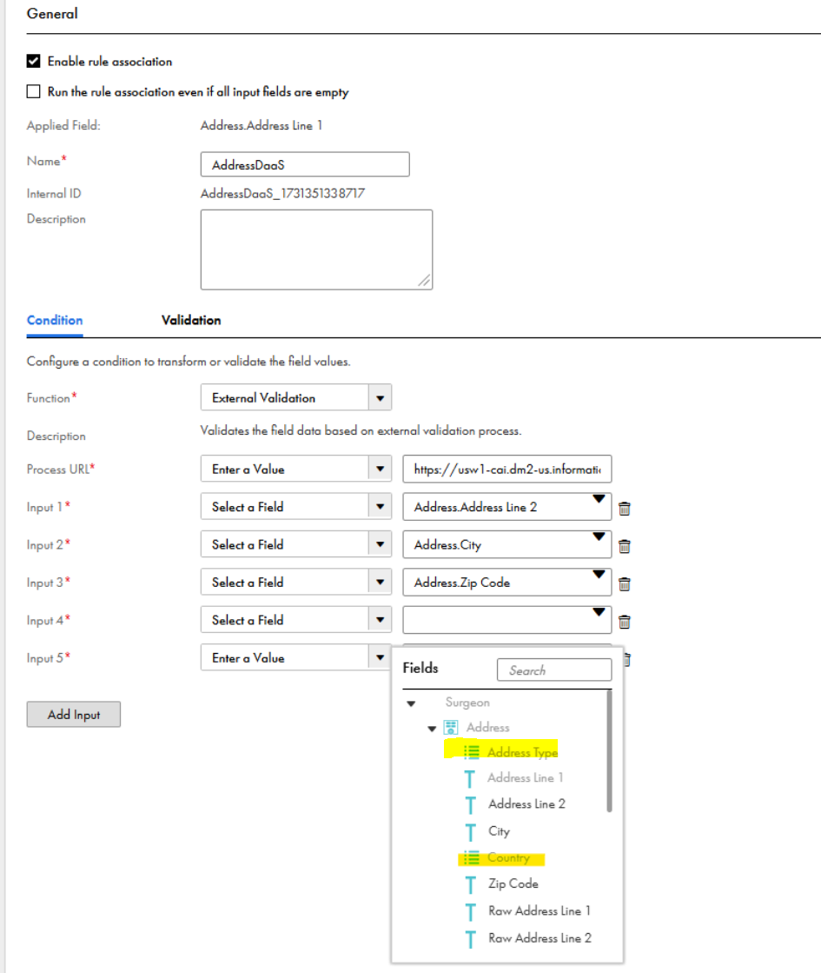
Task: Open Input 5 Enter a Value dropdown
Action: point(381,657)
